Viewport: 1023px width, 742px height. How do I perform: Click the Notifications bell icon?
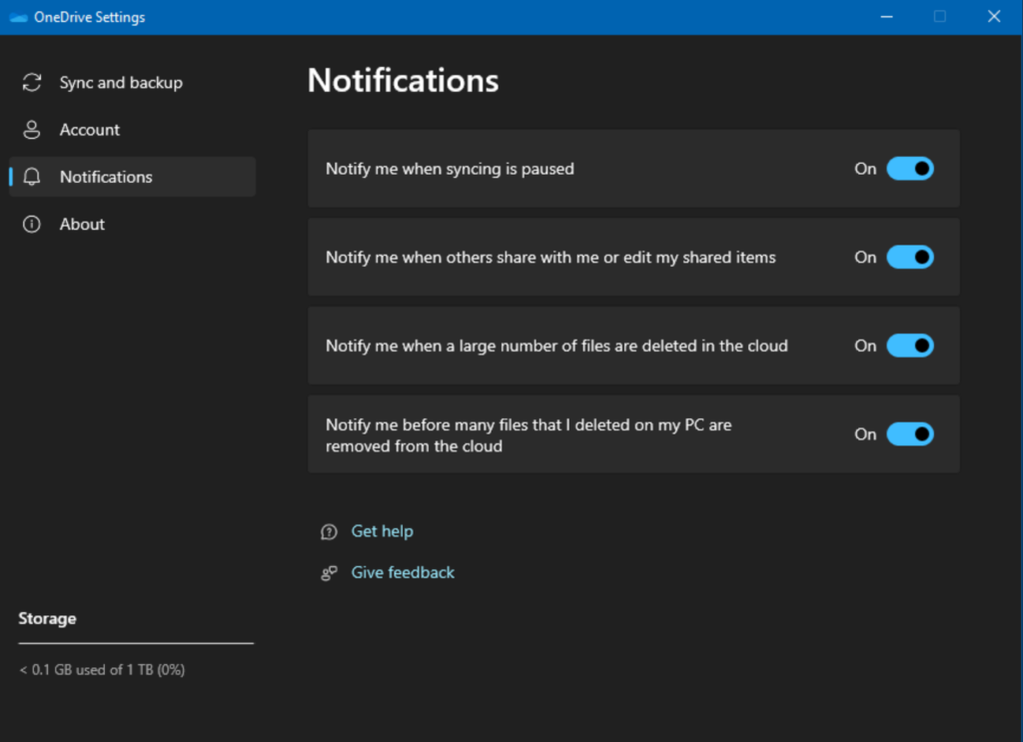pos(32,177)
